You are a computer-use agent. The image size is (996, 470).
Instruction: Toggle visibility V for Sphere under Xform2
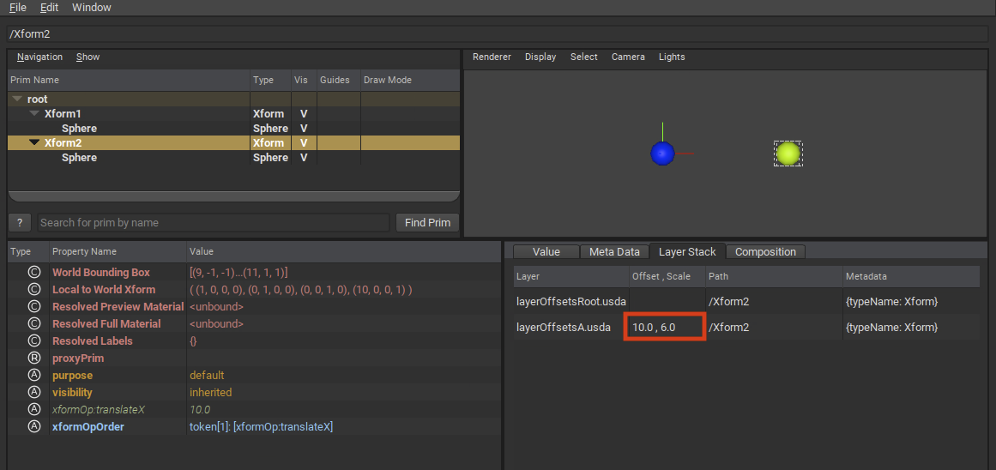[x=304, y=157]
